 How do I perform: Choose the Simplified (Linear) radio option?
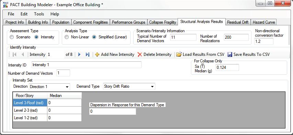coord(94,37)
